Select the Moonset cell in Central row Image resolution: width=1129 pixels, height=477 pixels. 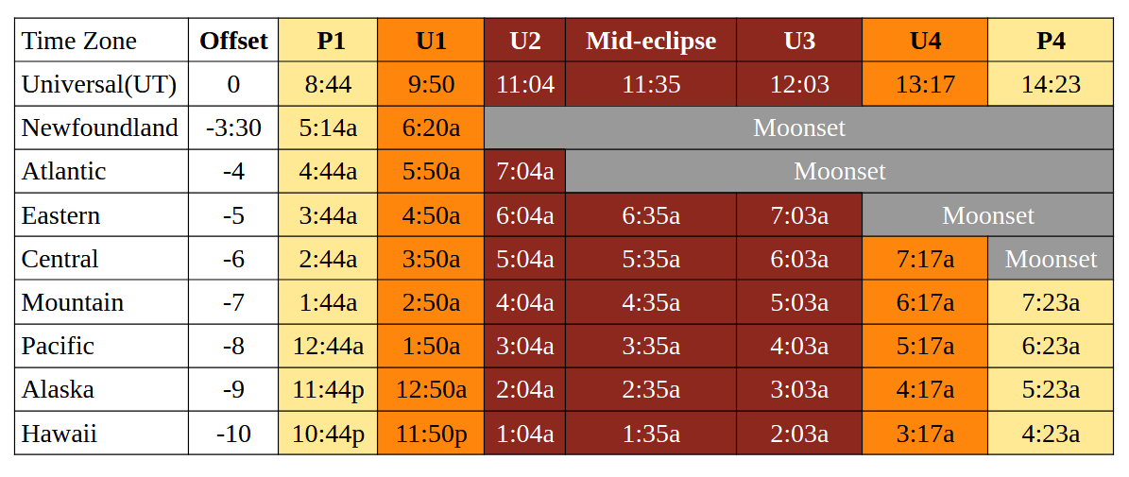[1051, 259]
